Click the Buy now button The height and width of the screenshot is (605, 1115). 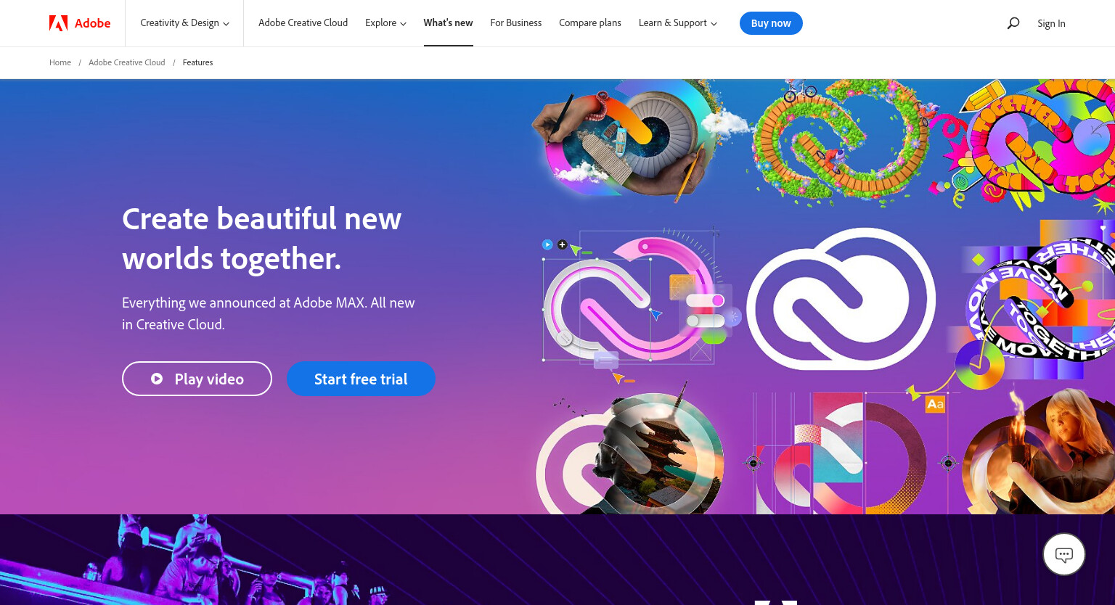coord(771,23)
